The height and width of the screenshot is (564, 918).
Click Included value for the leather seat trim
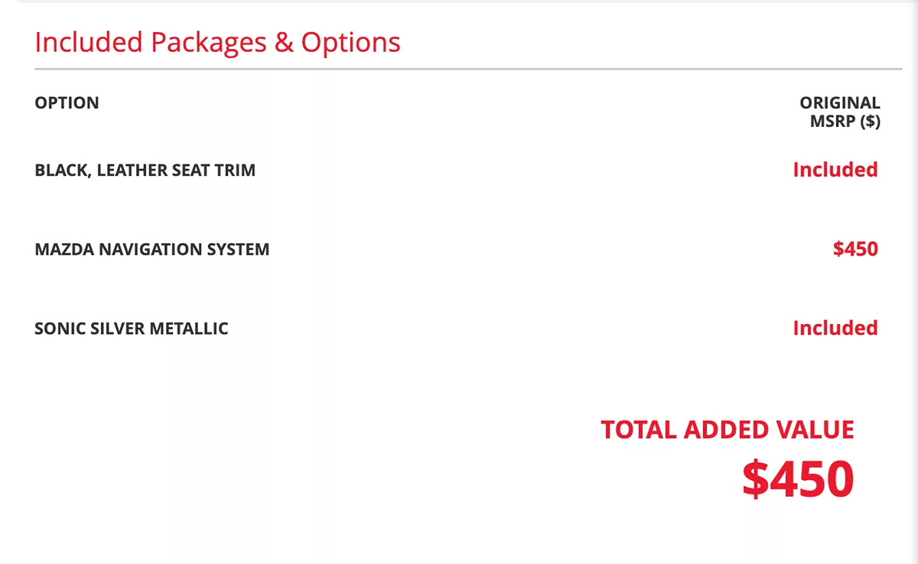tap(835, 170)
